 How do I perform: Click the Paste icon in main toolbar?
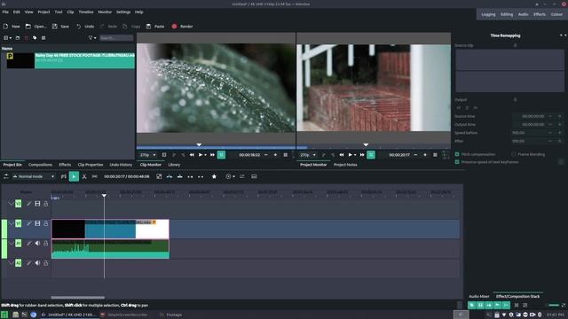click(148, 27)
